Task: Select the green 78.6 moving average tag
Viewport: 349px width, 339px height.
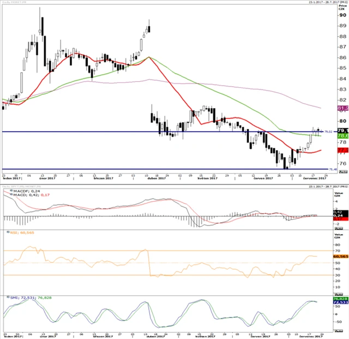Action: pyautogui.click(x=343, y=136)
